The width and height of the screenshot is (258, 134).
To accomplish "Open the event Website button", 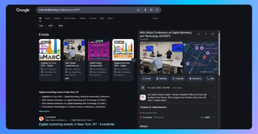I will tap(161, 78).
